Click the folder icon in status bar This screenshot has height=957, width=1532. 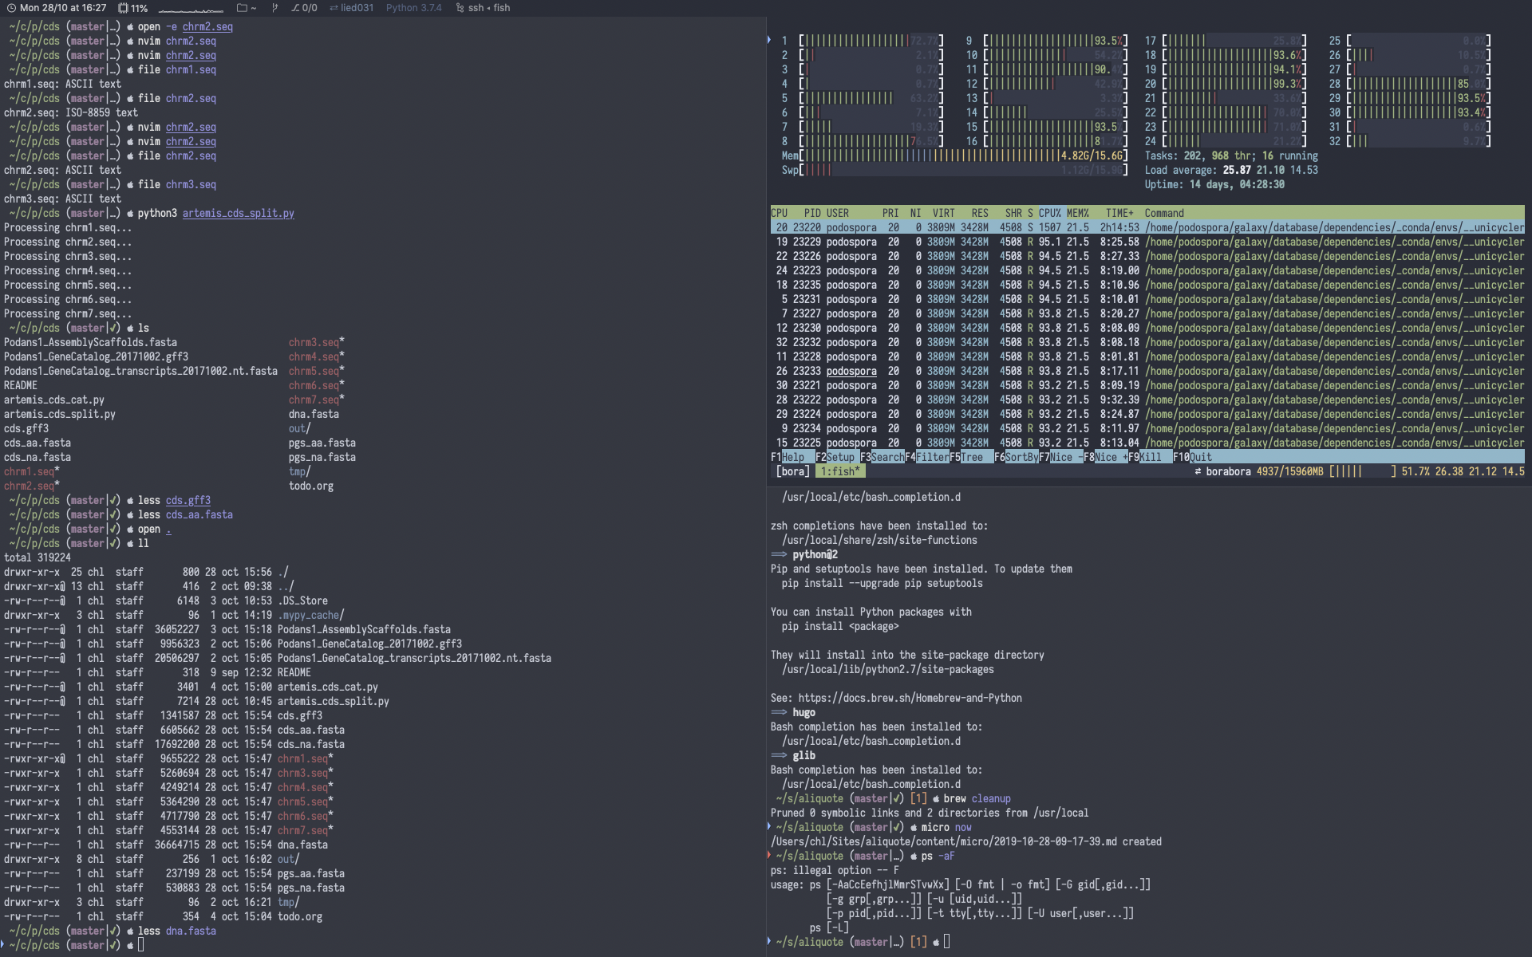tap(242, 8)
